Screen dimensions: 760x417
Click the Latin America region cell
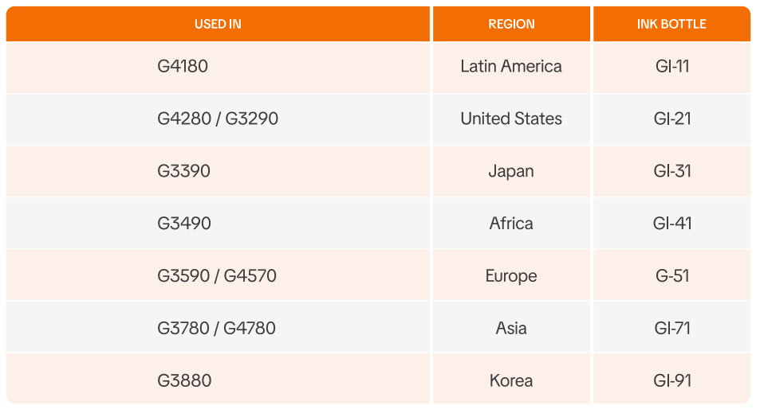[511, 66]
